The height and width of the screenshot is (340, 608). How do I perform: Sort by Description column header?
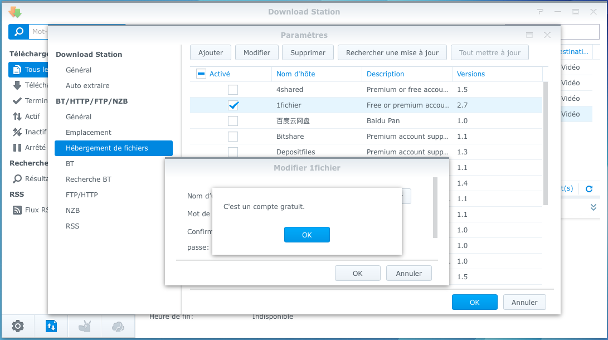coord(385,74)
